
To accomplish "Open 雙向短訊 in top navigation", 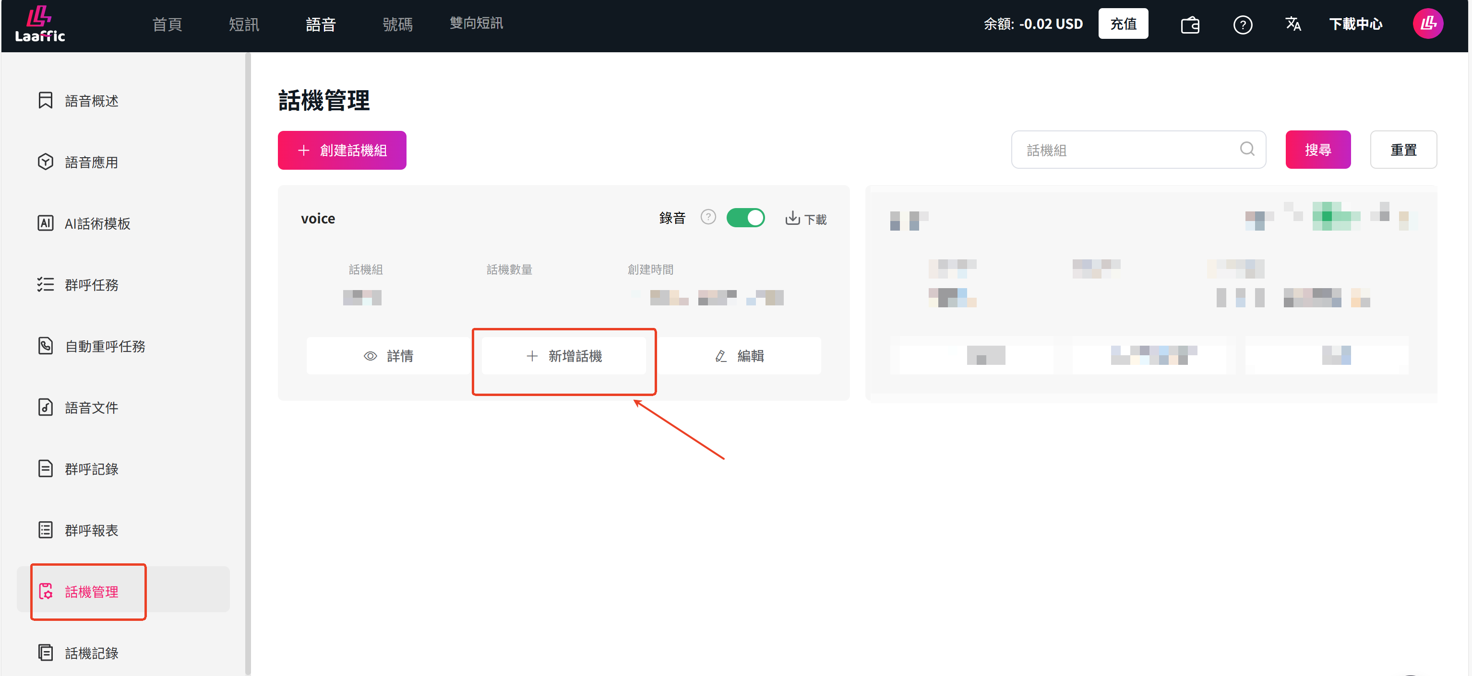I will [476, 23].
